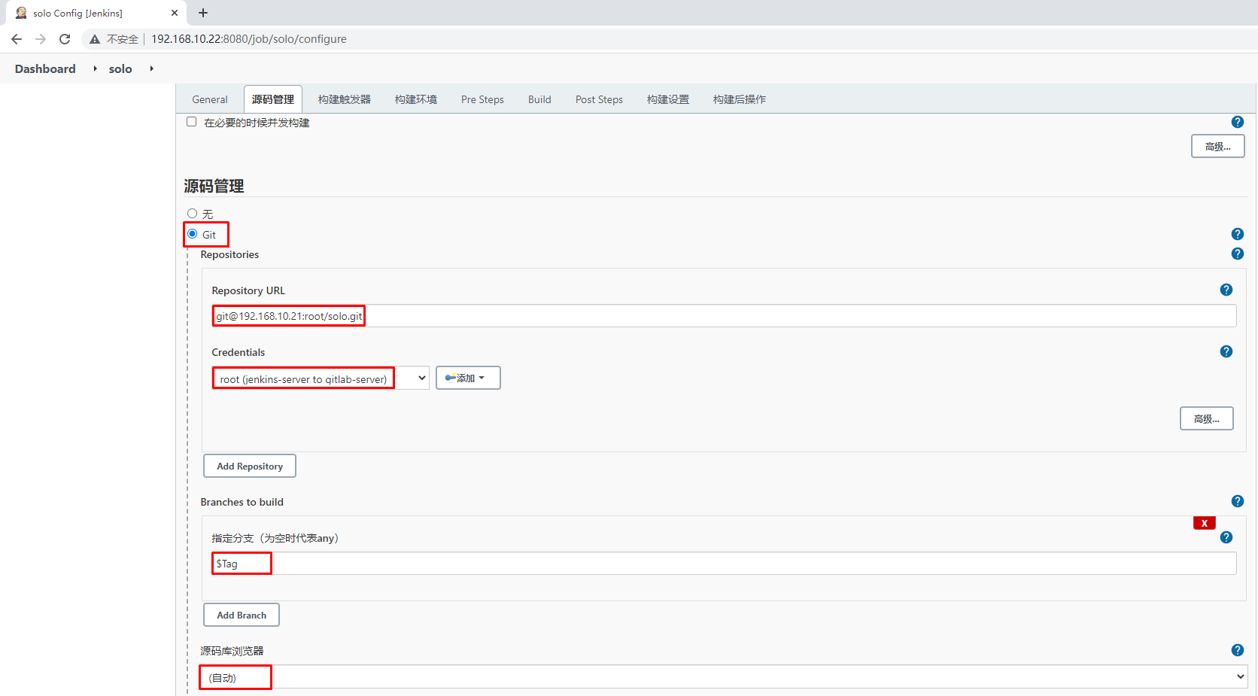
Task: Expand the solo breadcrumb arrow
Action: [x=152, y=68]
